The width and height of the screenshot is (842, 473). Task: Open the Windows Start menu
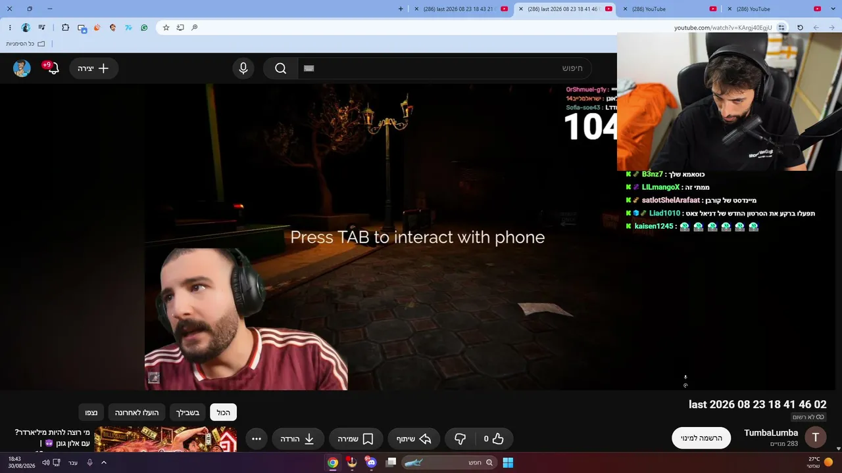(508, 462)
